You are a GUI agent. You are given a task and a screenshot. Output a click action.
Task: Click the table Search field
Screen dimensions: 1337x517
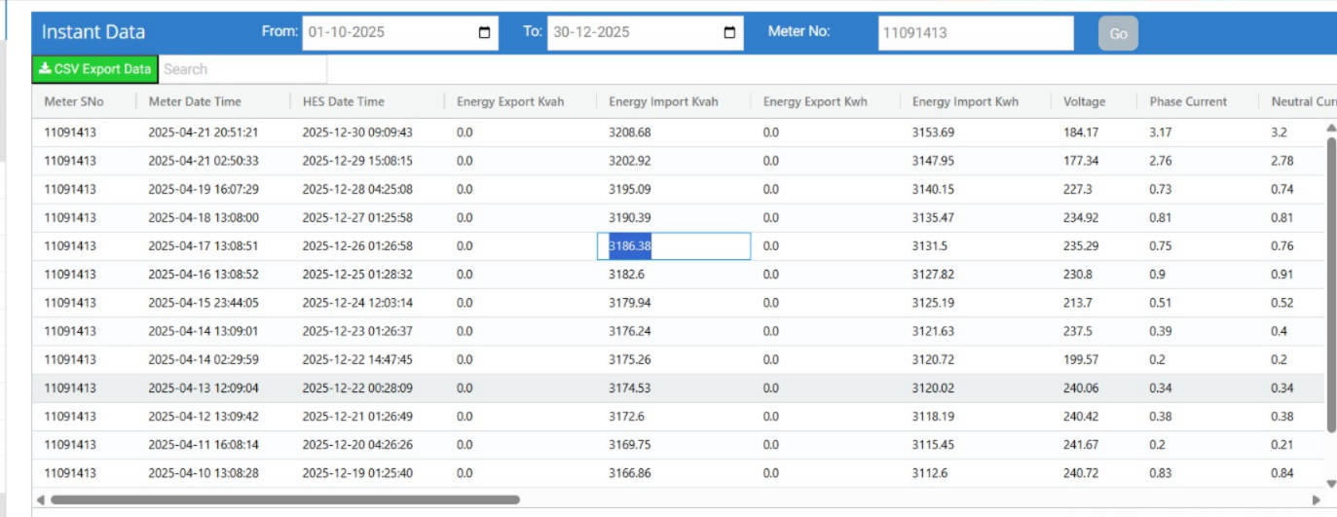coord(242,69)
